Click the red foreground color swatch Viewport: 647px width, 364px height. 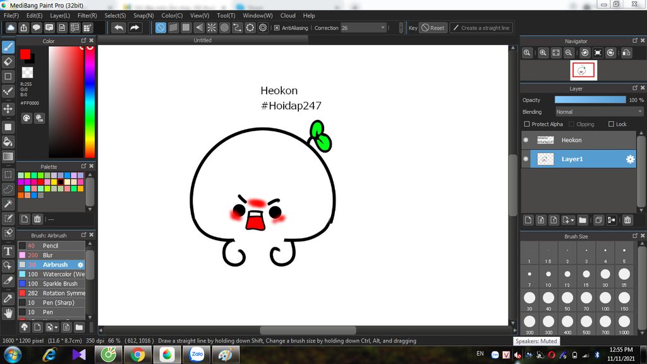coord(25,54)
